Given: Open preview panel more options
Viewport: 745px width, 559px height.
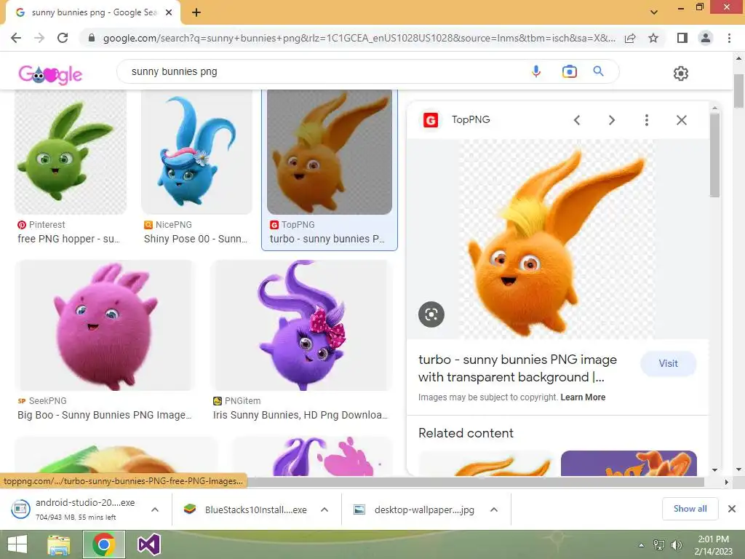Looking at the screenshot, I should 647,120.
